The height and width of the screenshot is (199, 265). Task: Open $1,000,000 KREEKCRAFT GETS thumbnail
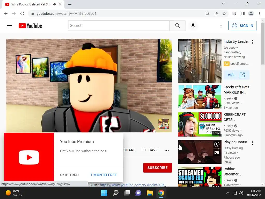click(x=200, y=124)
